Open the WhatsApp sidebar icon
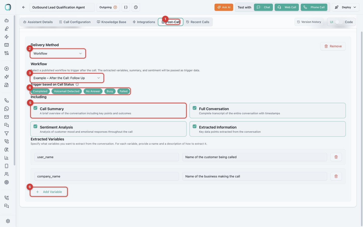The width and height of the screenshot is (363, 227). 7,109
